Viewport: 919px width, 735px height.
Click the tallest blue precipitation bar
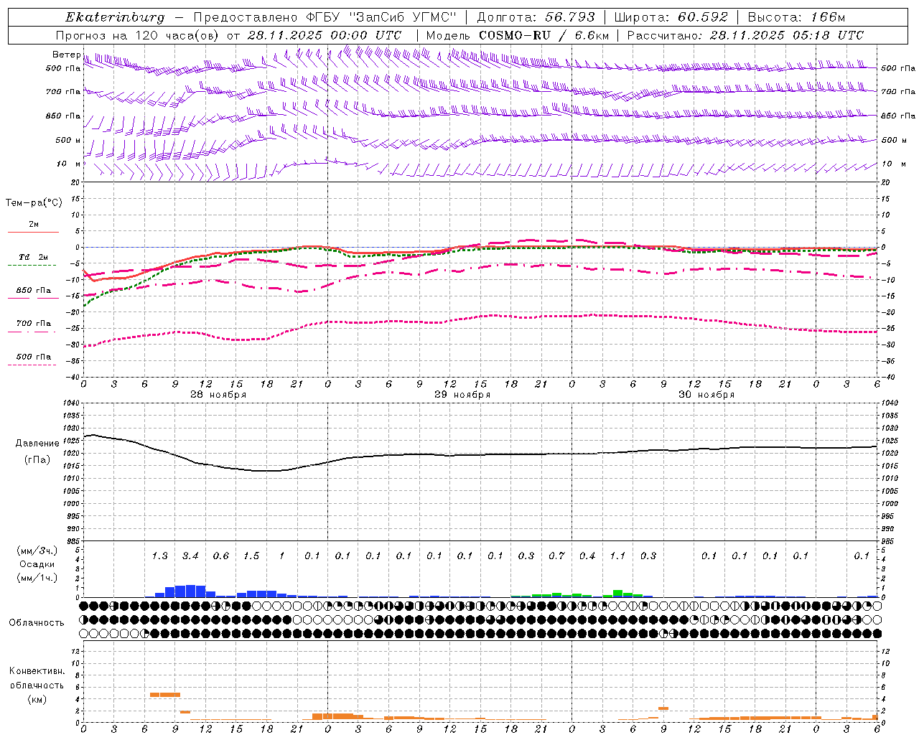(x=190, y=591)
